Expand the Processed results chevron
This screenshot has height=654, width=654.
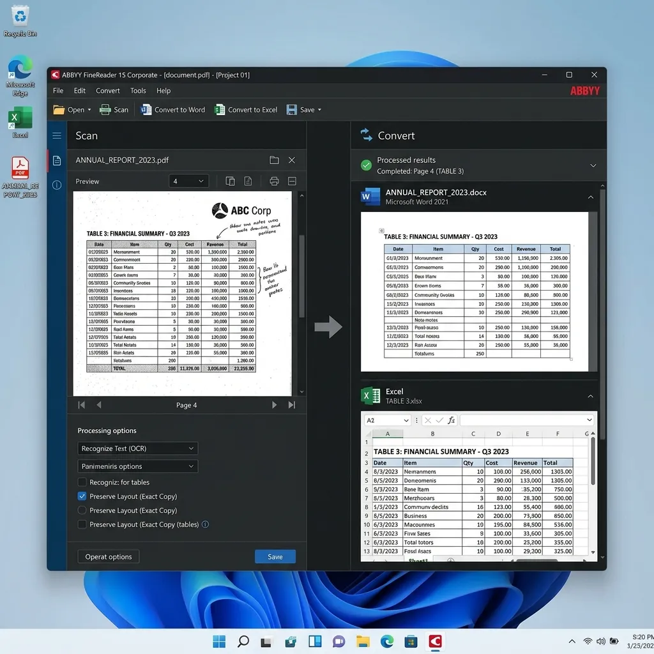click(x=593, y=165)
